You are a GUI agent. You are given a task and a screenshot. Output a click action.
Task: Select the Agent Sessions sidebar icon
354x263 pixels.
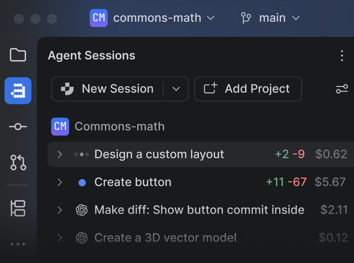pos(18,90)
